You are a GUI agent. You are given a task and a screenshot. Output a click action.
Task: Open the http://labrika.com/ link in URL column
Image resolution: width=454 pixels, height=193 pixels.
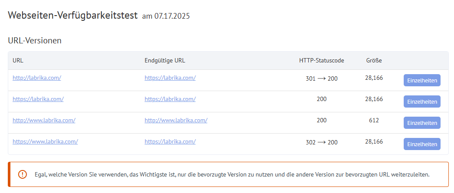click(37, 78)
